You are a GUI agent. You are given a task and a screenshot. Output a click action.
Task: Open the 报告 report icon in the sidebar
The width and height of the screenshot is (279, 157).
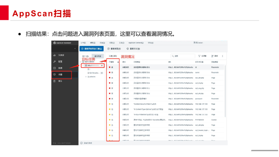(55, 81)
